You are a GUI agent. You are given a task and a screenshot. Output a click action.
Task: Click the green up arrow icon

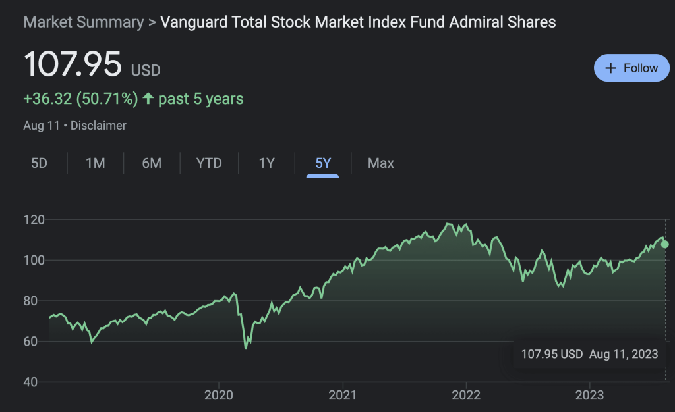tap(148, 99)
